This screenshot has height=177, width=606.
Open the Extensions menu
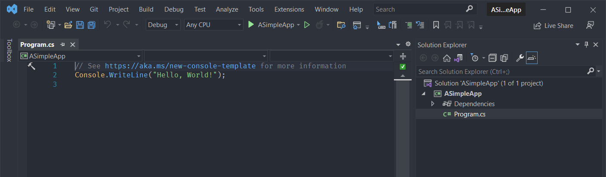point(289,9)
